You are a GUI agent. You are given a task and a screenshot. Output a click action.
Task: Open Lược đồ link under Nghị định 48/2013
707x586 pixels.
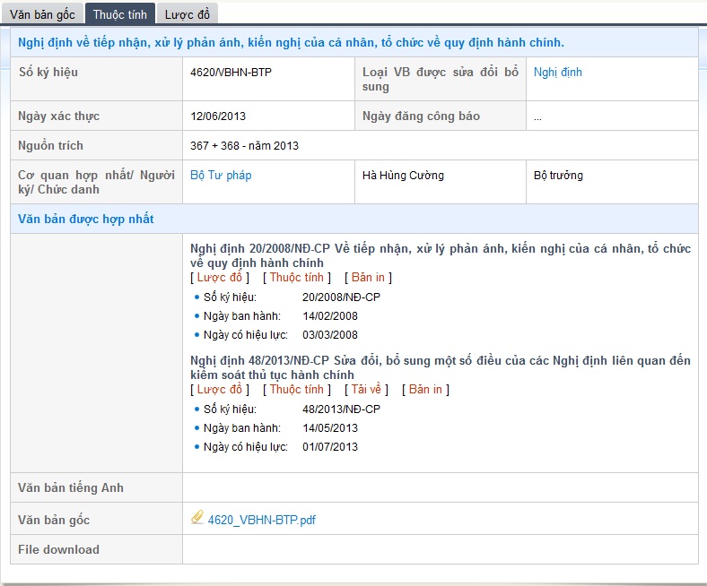[x=219, y=390]
